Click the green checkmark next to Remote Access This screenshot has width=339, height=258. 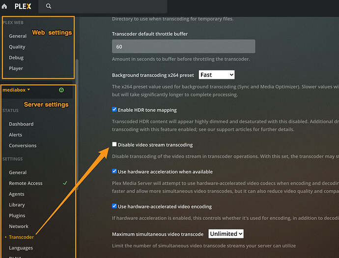[x=65, y=183]
